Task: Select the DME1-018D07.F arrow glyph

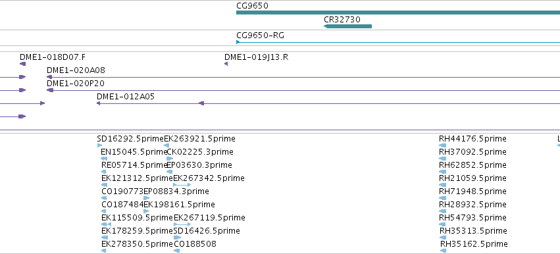Action: pyautogui.click(x=23, y=64)
